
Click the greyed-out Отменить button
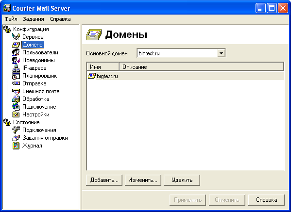(227, 200)
